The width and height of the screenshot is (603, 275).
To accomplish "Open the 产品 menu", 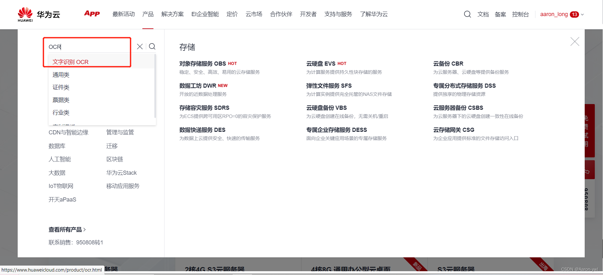I will point(148,14).
